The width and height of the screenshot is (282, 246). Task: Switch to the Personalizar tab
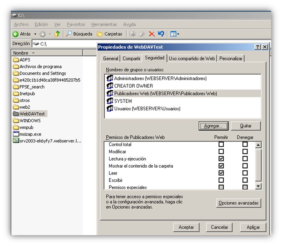pyautogui.click(x=231, y=58)
